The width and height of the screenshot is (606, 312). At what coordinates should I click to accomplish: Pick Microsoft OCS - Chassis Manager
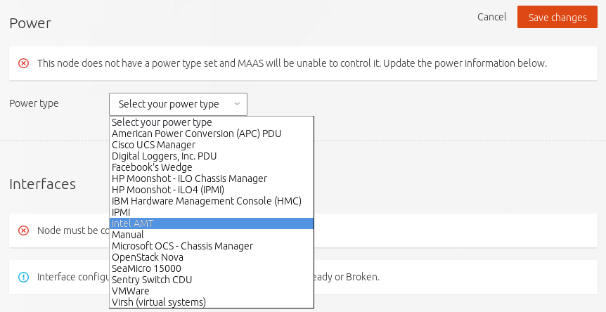coord(182,246)
